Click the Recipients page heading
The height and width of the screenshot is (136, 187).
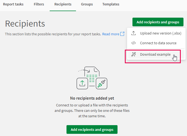tap(25, 24)
